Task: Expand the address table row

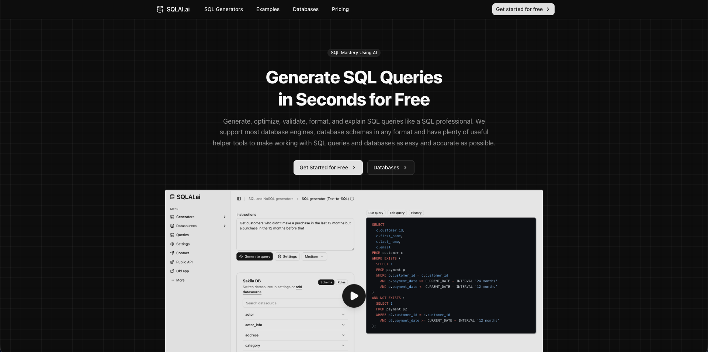Action: tap(295, 335)
